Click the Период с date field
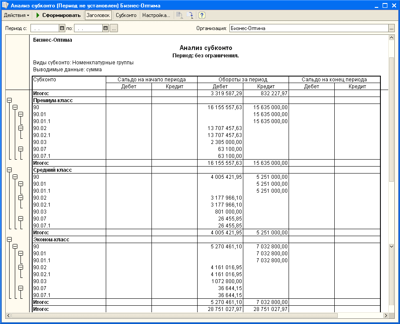Image resolution: width=400 pixels, height=324 pixels. pyautogui.click(x=45, y=28)
